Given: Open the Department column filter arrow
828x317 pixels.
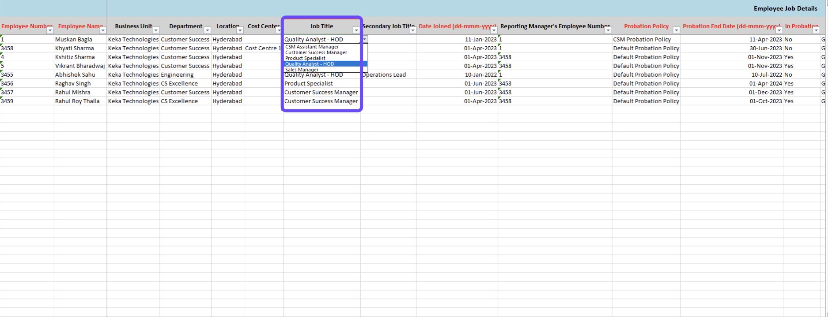Looking at the screenshot, I should (x=207, y=30).
